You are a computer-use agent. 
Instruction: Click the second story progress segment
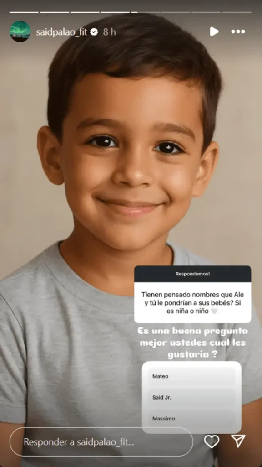tap(55, 12)
